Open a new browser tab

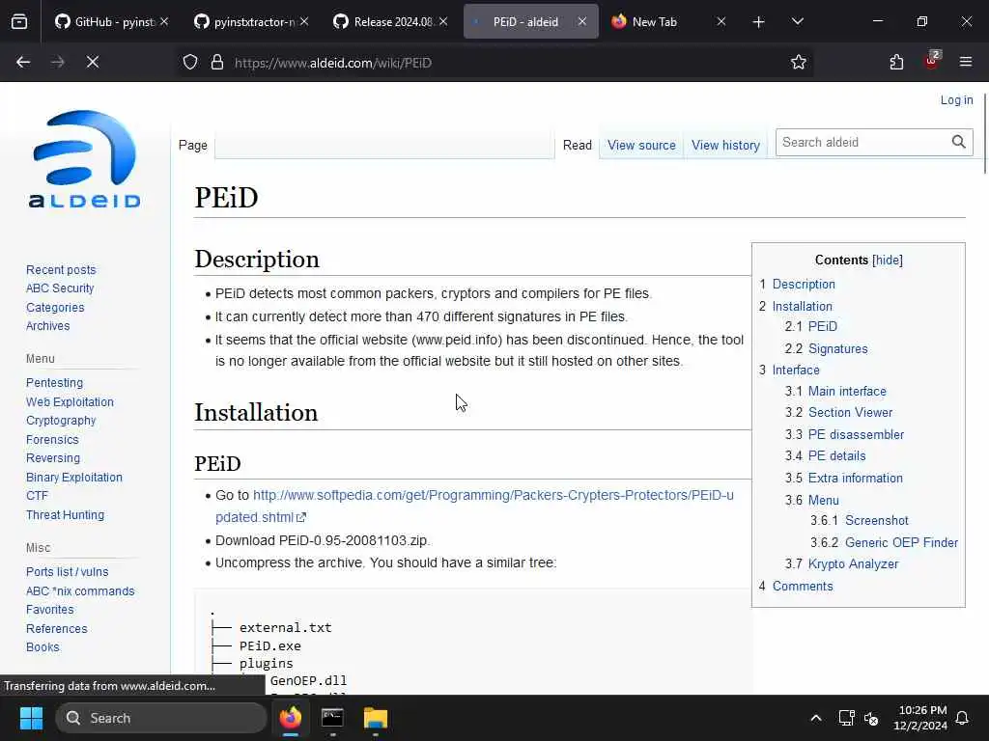tap(759, 22)
